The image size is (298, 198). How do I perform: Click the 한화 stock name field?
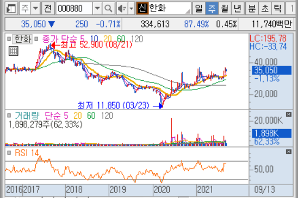click(x=169, y=9)
